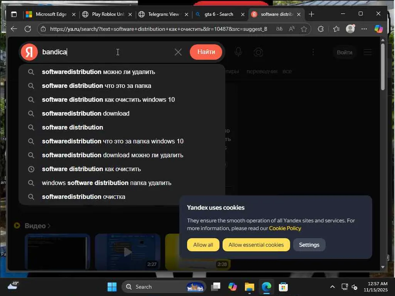Close the gta 6 - Search tab
The image size is (395, 296).
(243, 15)
